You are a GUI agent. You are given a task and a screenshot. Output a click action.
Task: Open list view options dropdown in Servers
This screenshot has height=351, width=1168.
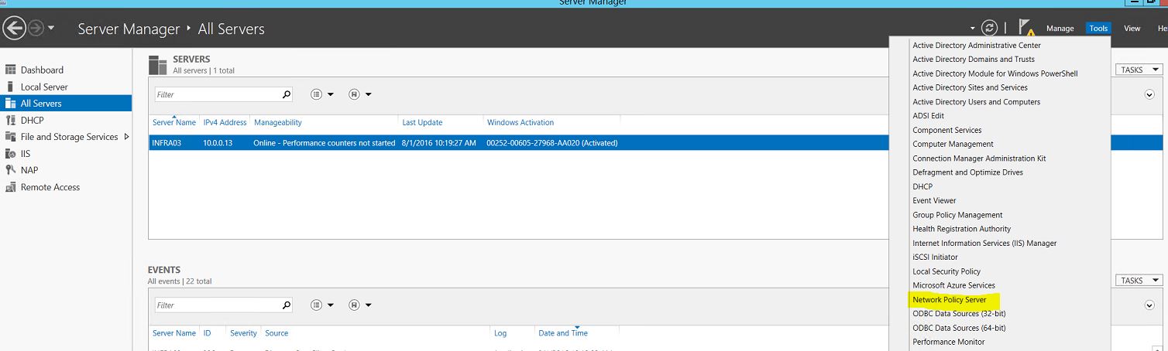click(322, 94)
